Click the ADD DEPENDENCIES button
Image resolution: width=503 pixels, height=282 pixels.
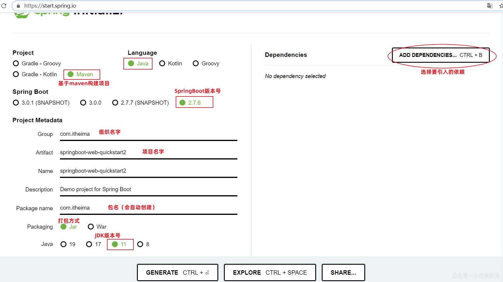point(441,55)
